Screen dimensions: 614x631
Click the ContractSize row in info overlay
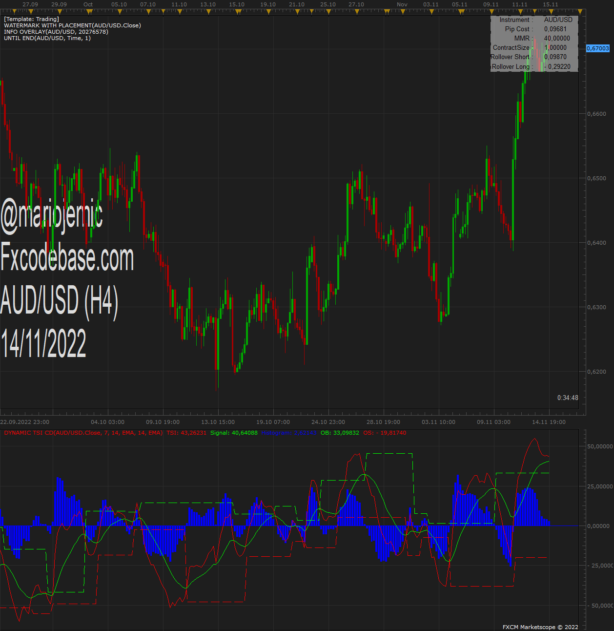click(x=535, y=47)
